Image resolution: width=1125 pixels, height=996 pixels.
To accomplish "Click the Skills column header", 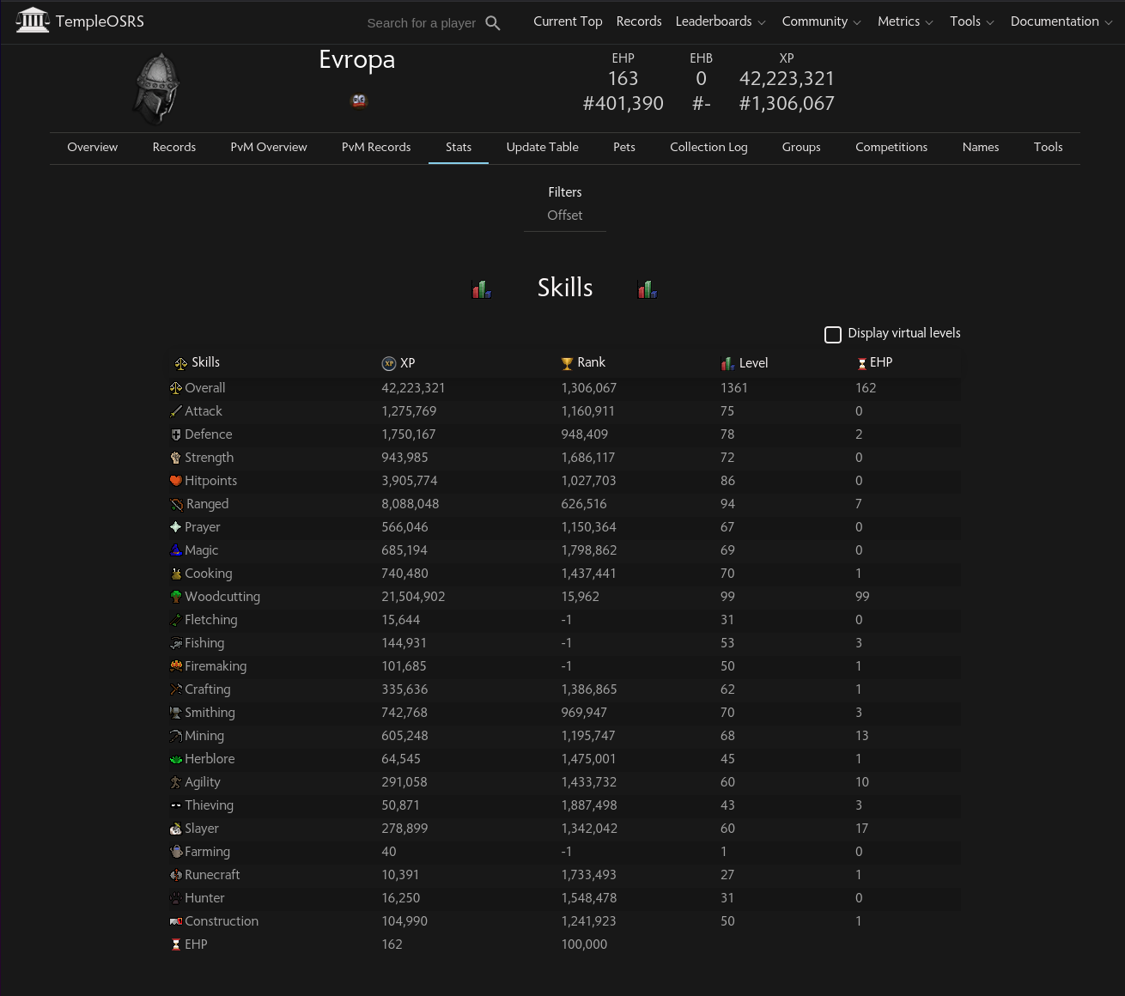I will point(198,363).
